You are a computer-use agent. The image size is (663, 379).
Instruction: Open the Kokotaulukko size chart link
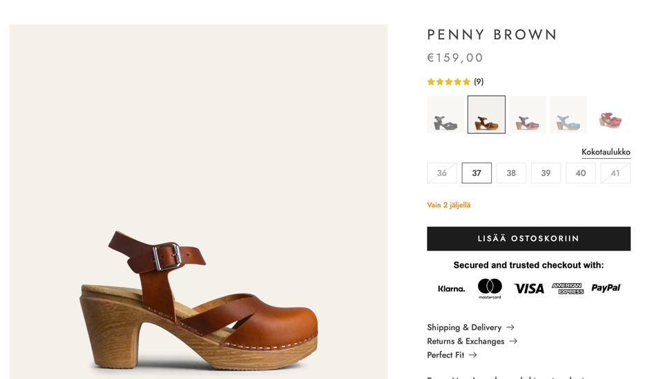point(606,152)
